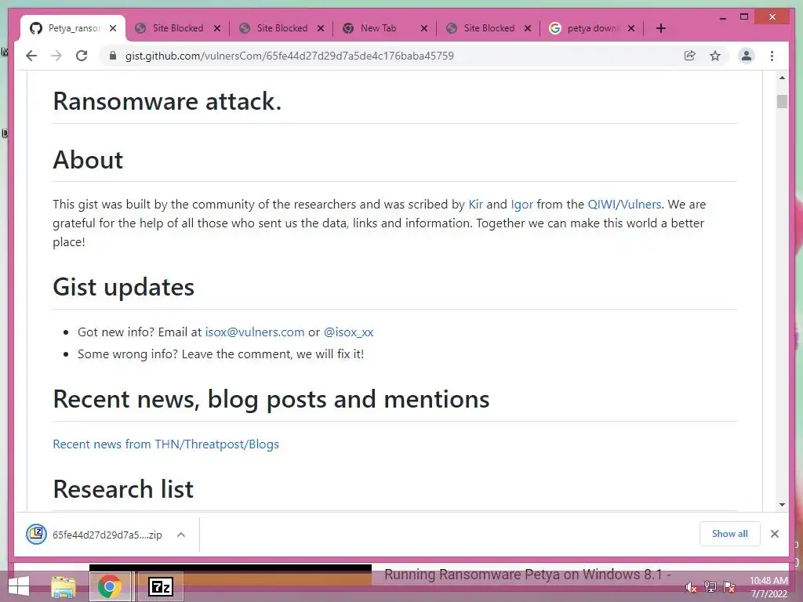Dismiss the downloads bar with X
The height and width of the screenshot is (602, 803).
coord(774,534)
